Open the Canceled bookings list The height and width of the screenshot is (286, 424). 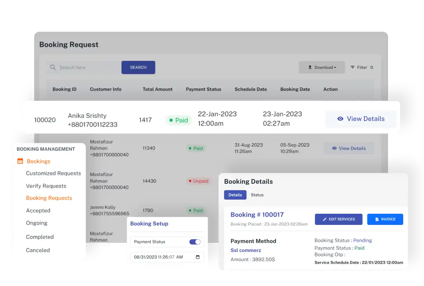tap(38, 250)
